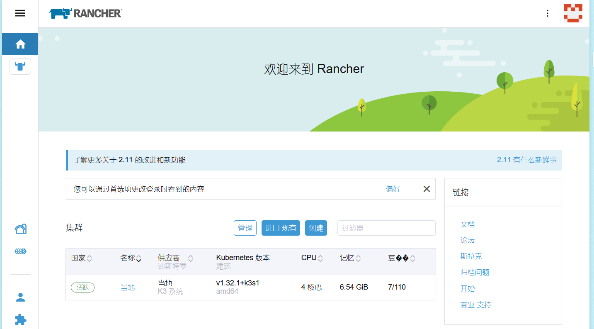594x329 pixels.
Task: Click the 欢迎来到 Rancher heading
Action: pyautogui.click(x=314, y=69)
